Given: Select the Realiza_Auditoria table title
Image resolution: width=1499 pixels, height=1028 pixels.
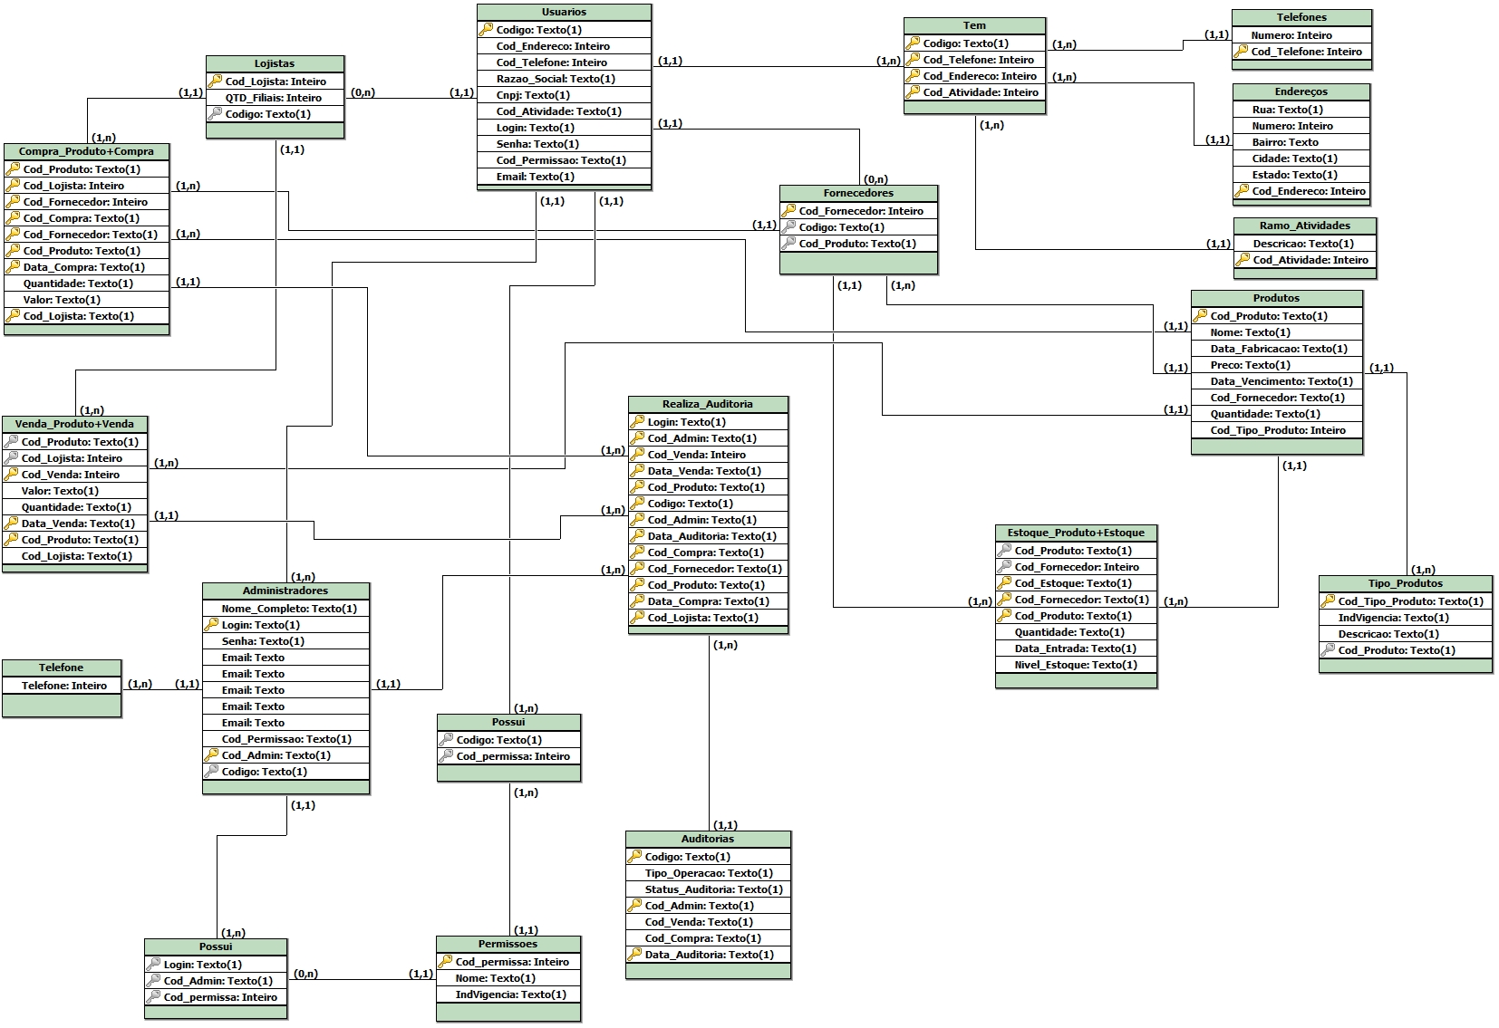Looking at the screenshot, I should point(707,404).
